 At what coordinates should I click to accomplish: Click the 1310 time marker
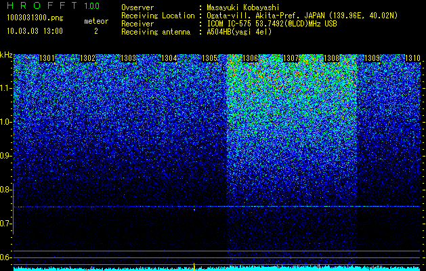pyautogui.click(x=412, y=58)
